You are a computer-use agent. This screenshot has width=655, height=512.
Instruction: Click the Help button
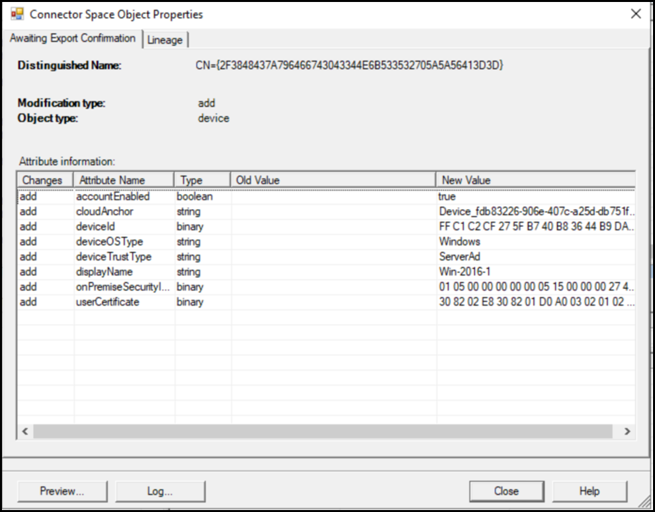pyautogui.click(x=589, y=491)
